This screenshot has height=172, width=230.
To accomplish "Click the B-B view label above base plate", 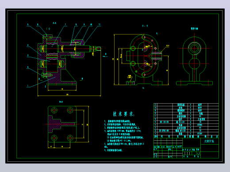I will click(61, 102).
